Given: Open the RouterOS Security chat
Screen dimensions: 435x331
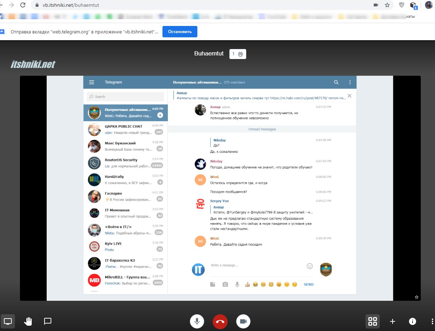Looking at the screenshot, I should pyautogui.click(x=125, y=163).
